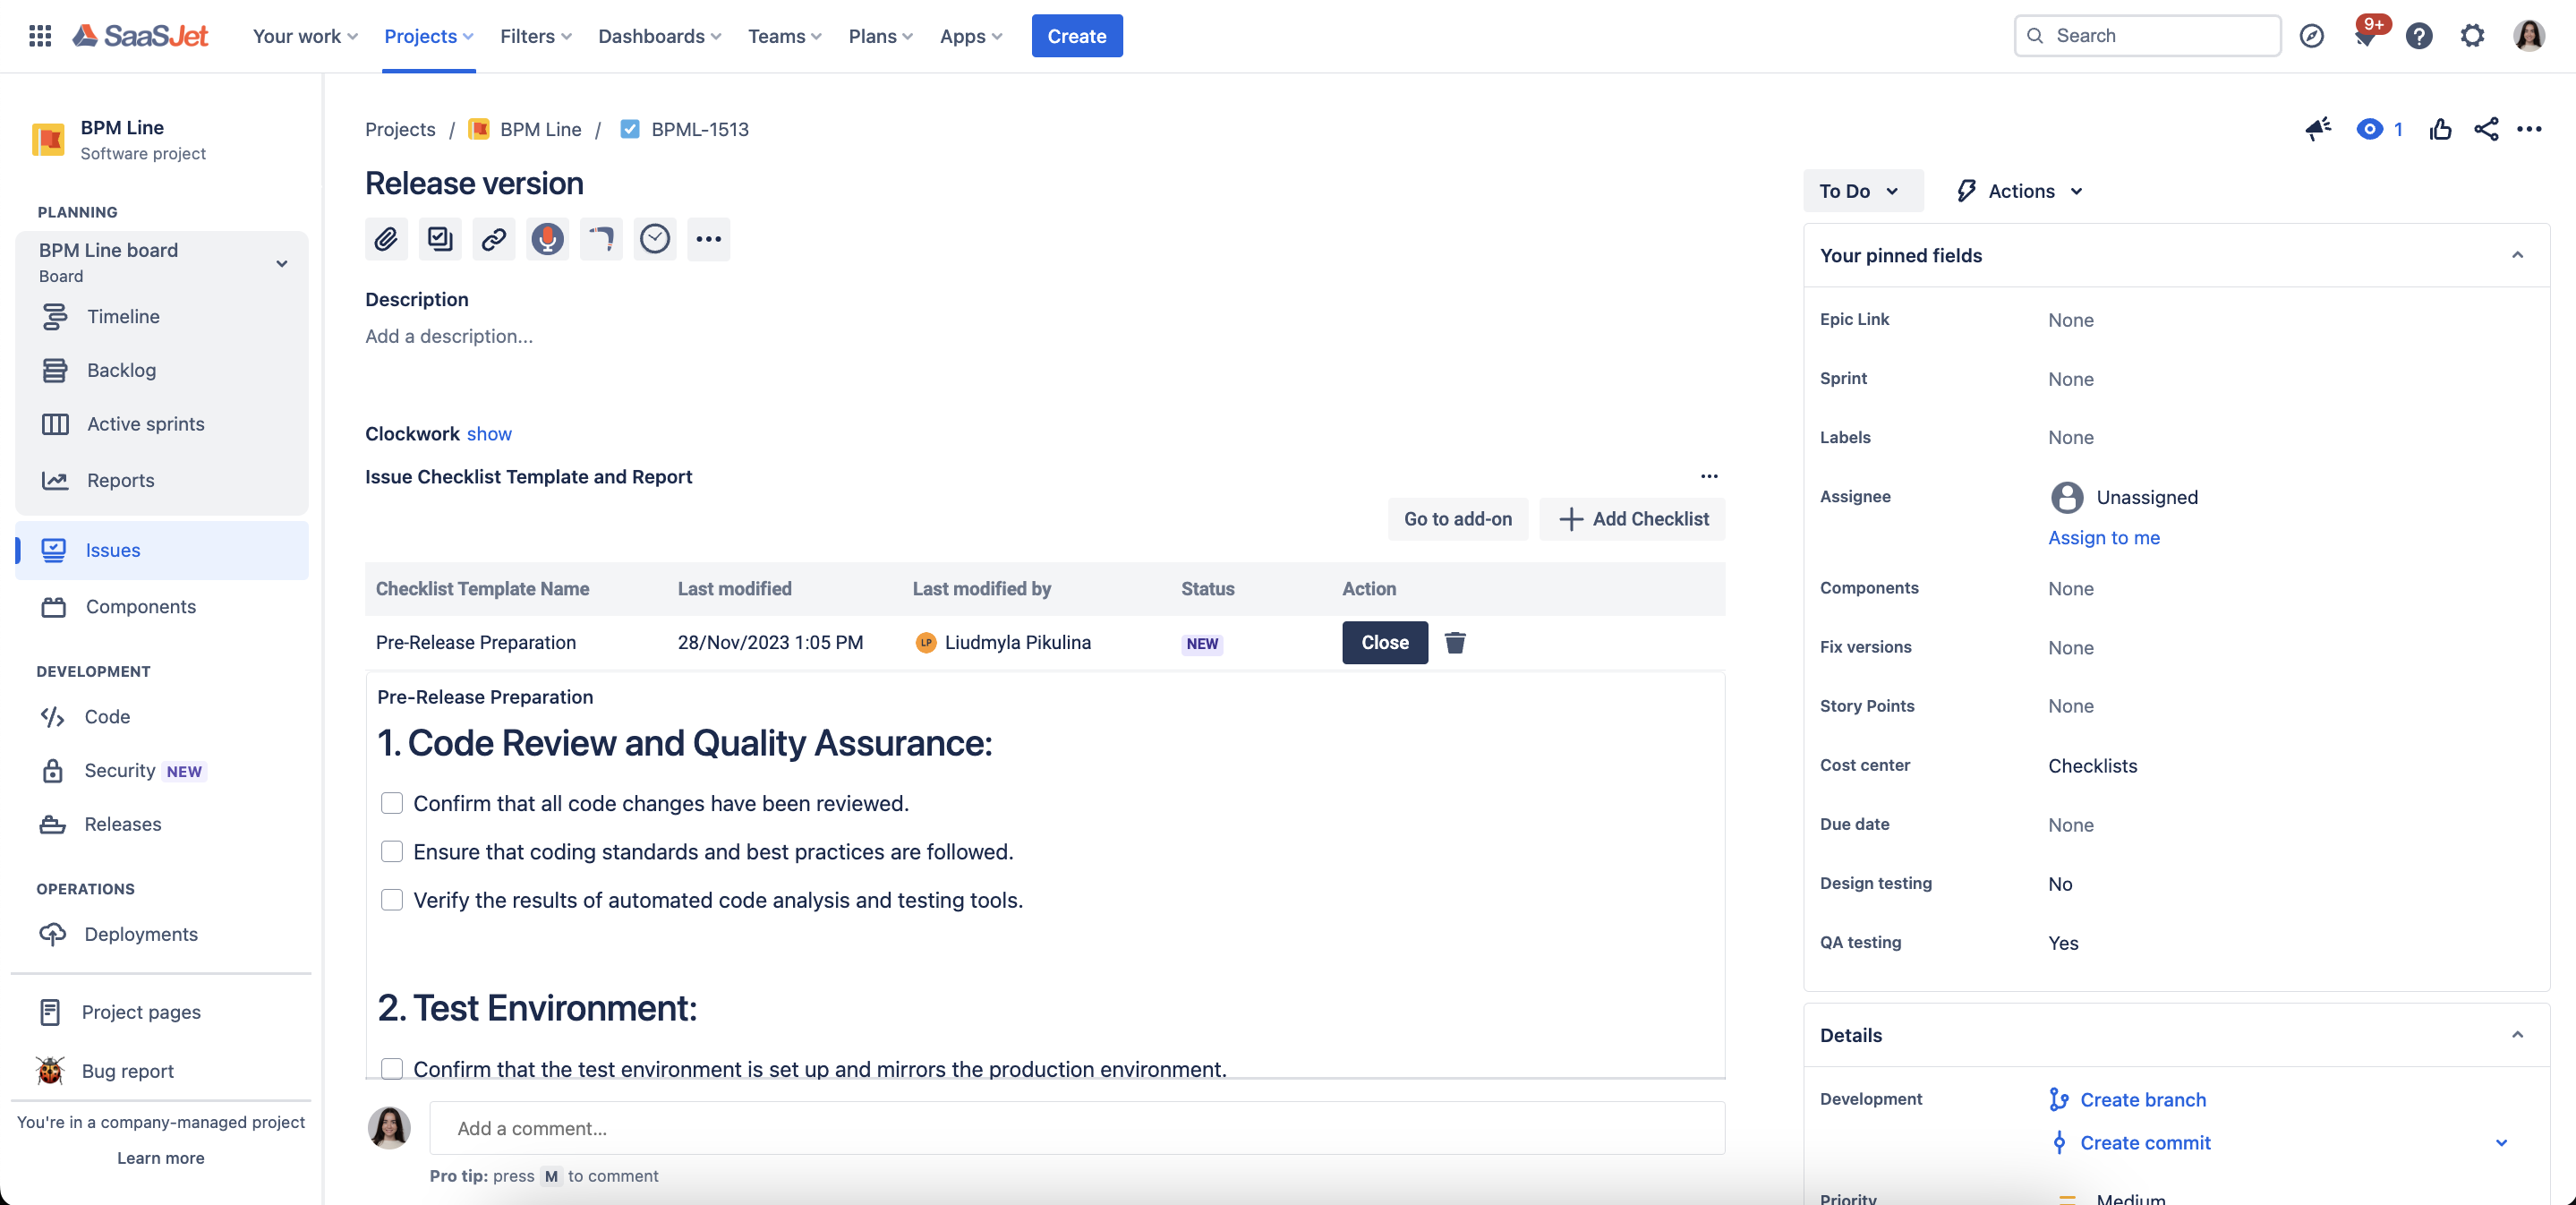Click the clock time tracking icon

click(654, 239)
